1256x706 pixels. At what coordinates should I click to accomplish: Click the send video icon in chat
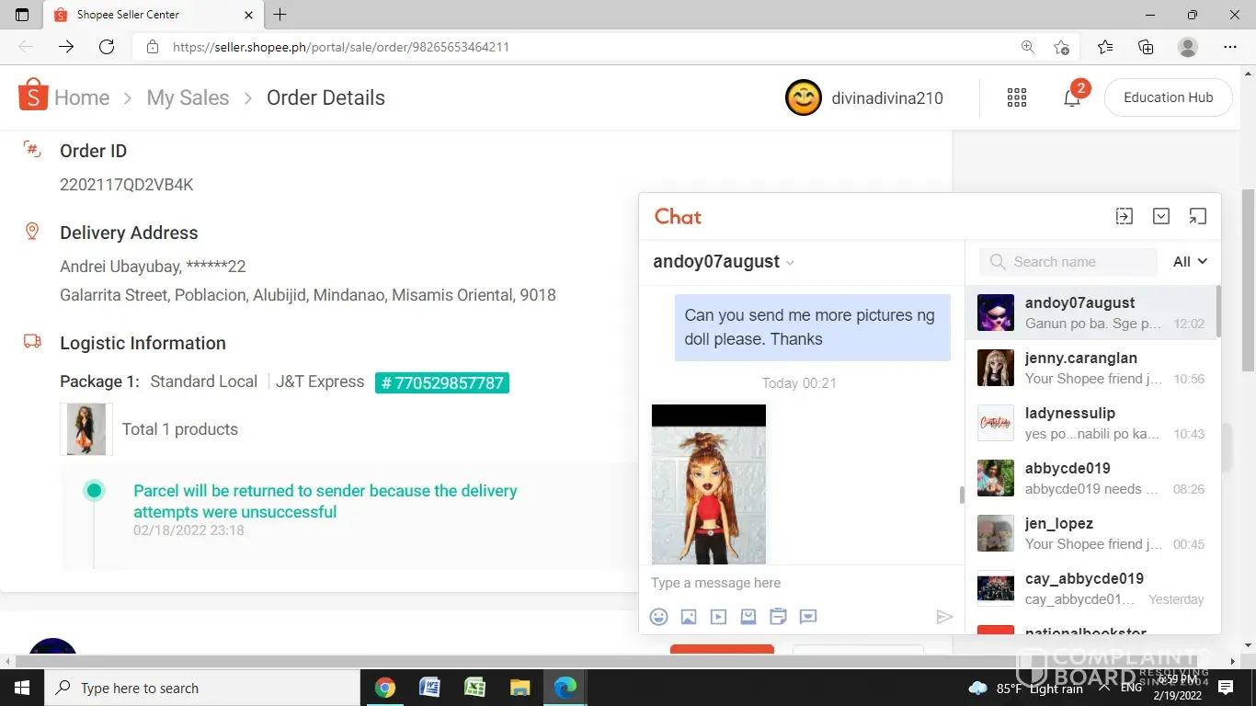[718, 617]
